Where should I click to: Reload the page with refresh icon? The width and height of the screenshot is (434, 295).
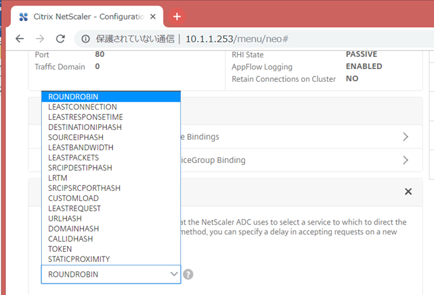(60, 39)
